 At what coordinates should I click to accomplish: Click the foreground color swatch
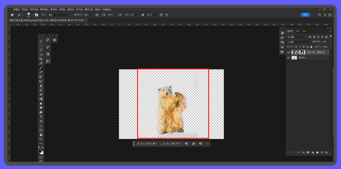[40, 151]
